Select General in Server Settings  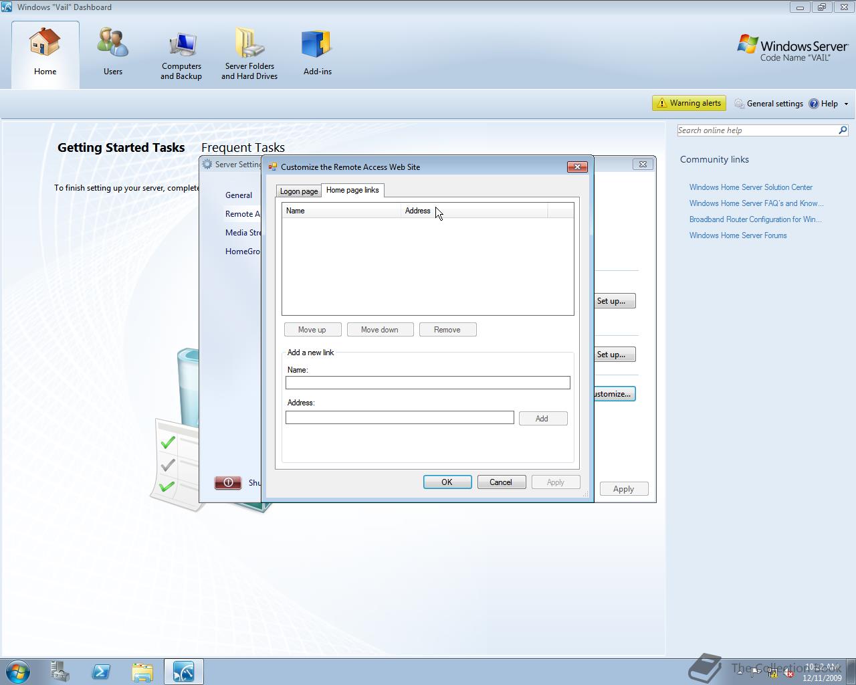coord(239,195)
